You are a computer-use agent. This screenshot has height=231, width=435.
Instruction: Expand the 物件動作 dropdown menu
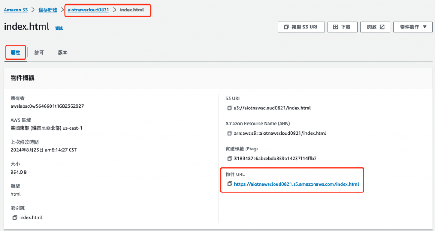coord(413,27)
